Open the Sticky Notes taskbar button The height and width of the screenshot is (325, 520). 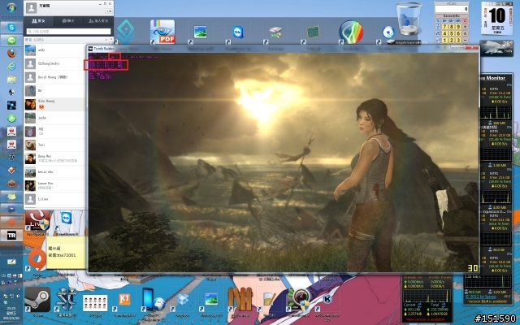click(x=11, y=197)
